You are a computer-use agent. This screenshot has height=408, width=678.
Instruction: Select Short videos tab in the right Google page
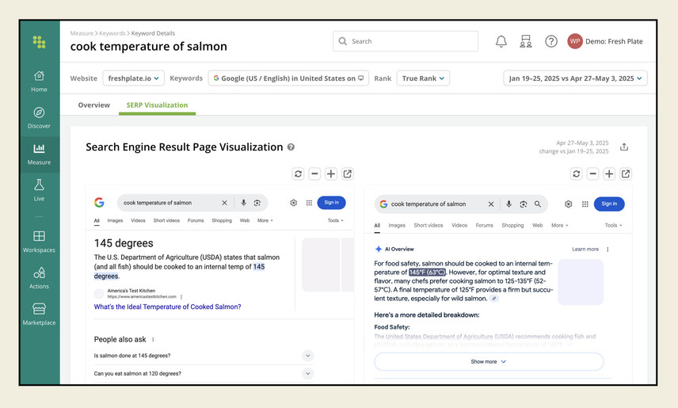tap(428, 226)
